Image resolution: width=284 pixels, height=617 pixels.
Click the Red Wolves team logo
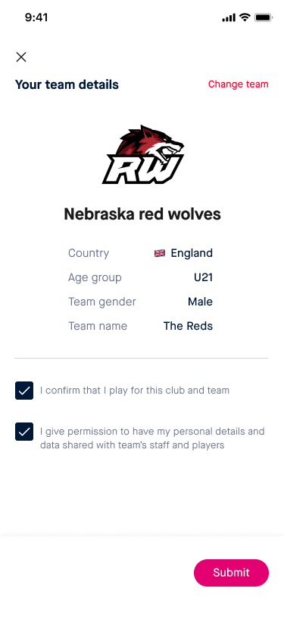point(143,155)
